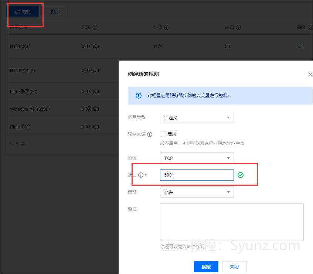Screen dimensions: 313x274
Task: Click info icon beside 端口 label in dialog
Action: point(141,175)
